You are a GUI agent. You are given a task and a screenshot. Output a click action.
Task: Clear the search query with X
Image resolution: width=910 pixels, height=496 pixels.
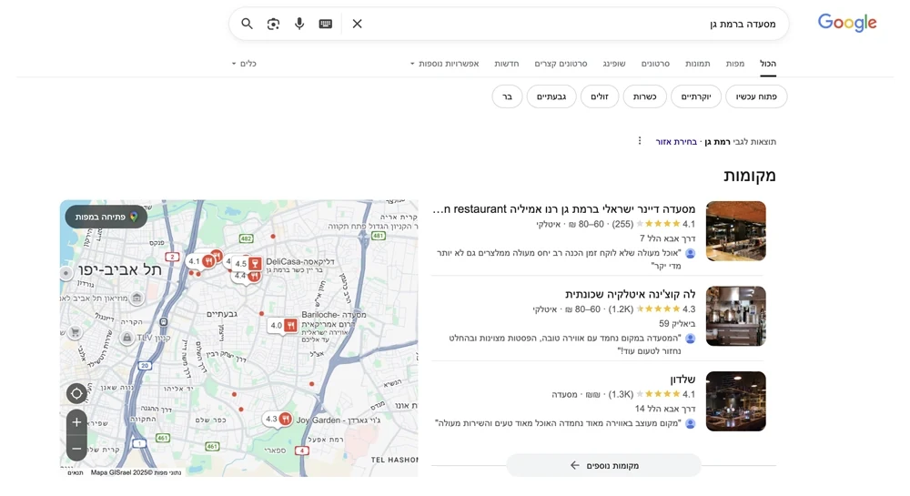pos(358,24)
